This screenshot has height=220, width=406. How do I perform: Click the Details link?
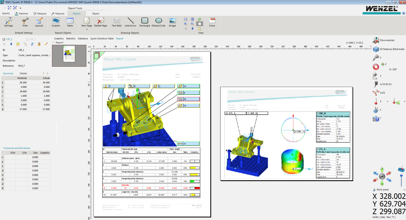[23, 74]
